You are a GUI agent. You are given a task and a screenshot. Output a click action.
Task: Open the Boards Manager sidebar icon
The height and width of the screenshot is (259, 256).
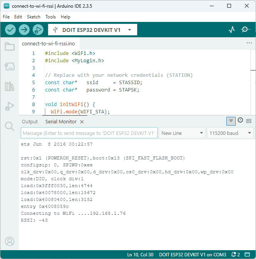10,67
